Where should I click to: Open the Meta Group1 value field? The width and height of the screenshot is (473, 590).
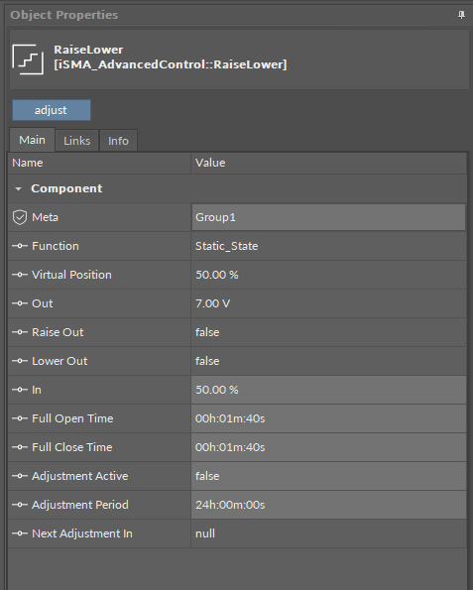pyautogui.click(x=328, y=217)
